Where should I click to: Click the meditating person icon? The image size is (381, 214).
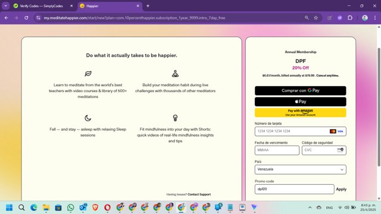tap(175, 74)
